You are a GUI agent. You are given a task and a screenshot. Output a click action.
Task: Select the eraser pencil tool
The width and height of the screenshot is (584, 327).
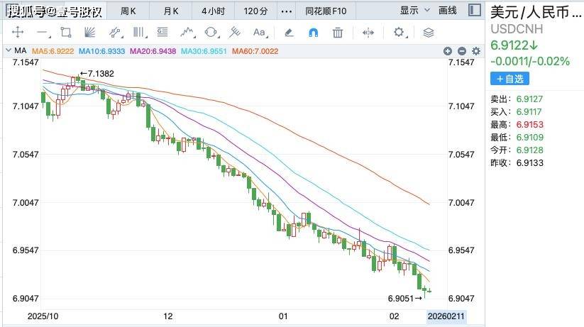pos(289,33)
